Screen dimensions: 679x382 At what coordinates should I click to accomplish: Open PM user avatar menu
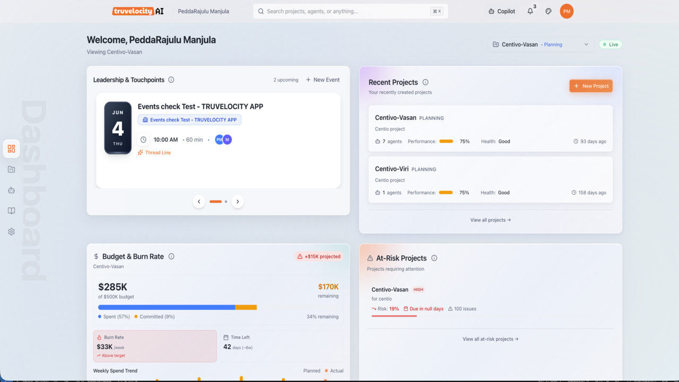pos(567,11)
